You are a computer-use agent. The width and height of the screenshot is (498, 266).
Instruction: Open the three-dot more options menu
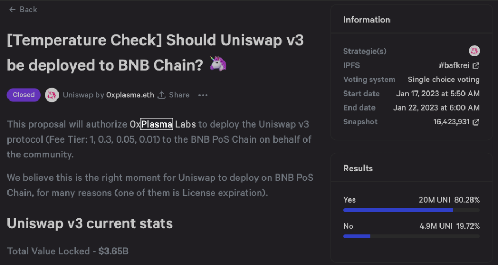(x=203, y=95)
